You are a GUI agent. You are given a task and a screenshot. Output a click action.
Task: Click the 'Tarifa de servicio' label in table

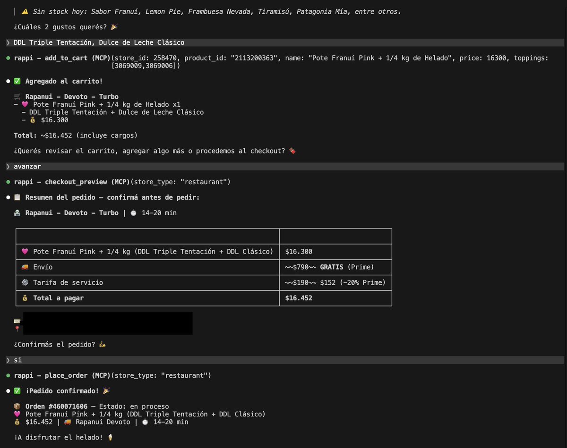click(68, 282)
